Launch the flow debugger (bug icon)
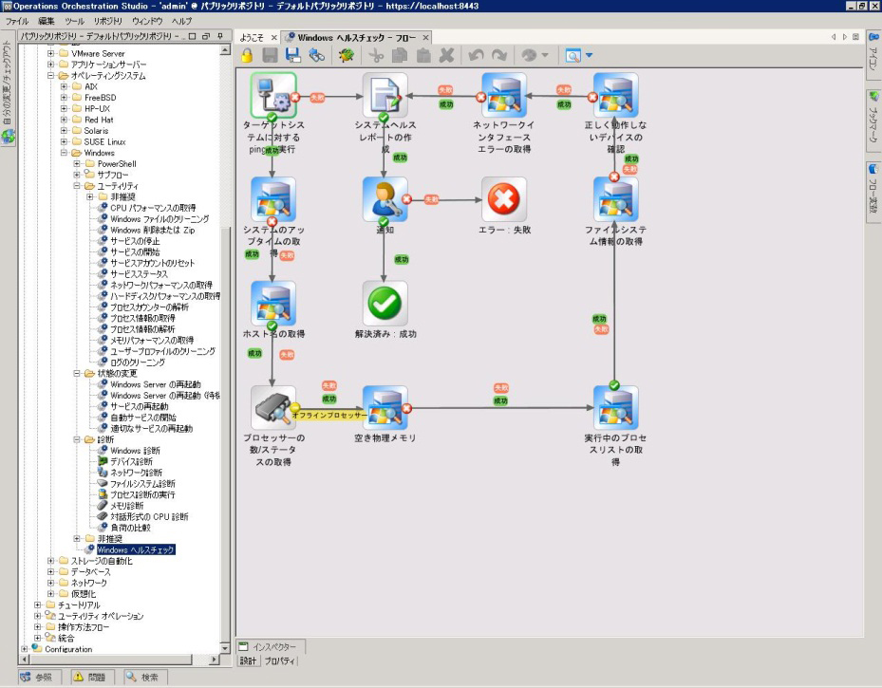882x688 pixels. click(348, 55)
